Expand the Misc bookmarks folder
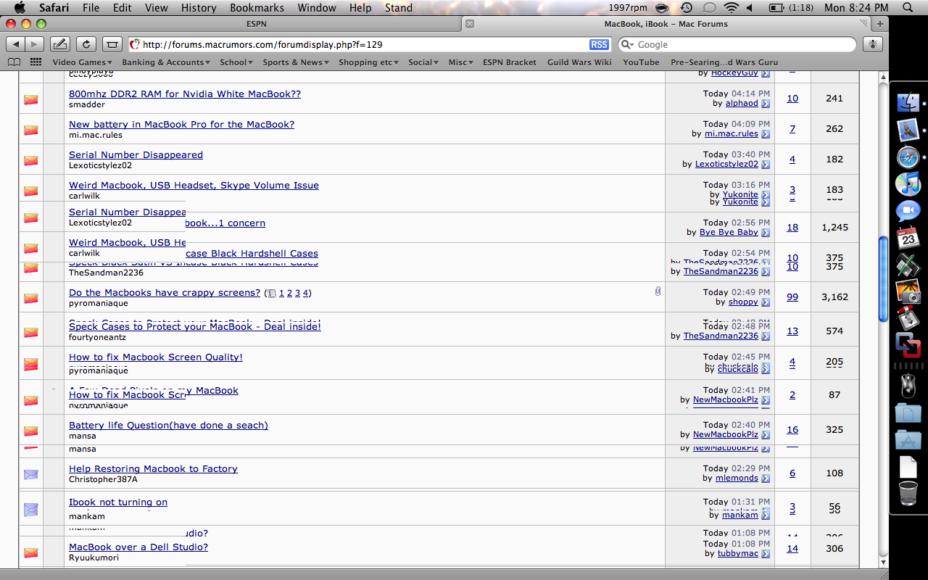 pyautogui.click(x=461, y=62)
